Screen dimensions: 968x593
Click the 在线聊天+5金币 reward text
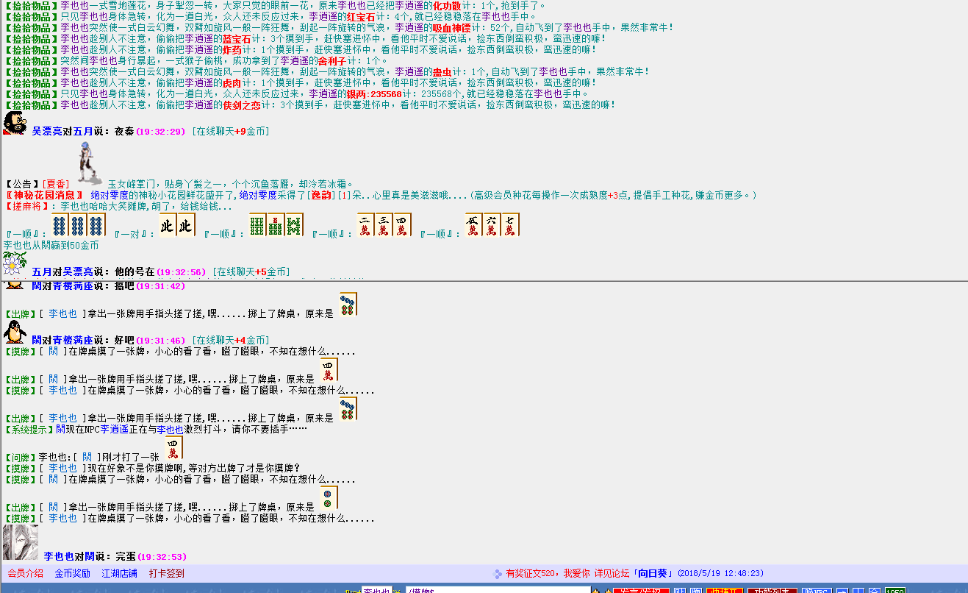[251, 272]
